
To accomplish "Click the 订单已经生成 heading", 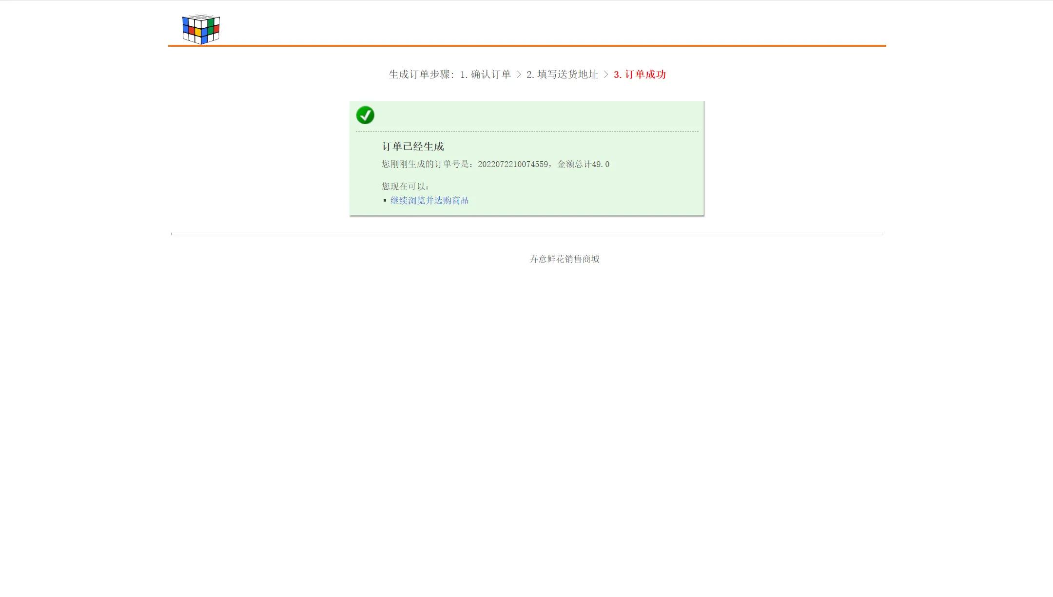I will 413,147.
